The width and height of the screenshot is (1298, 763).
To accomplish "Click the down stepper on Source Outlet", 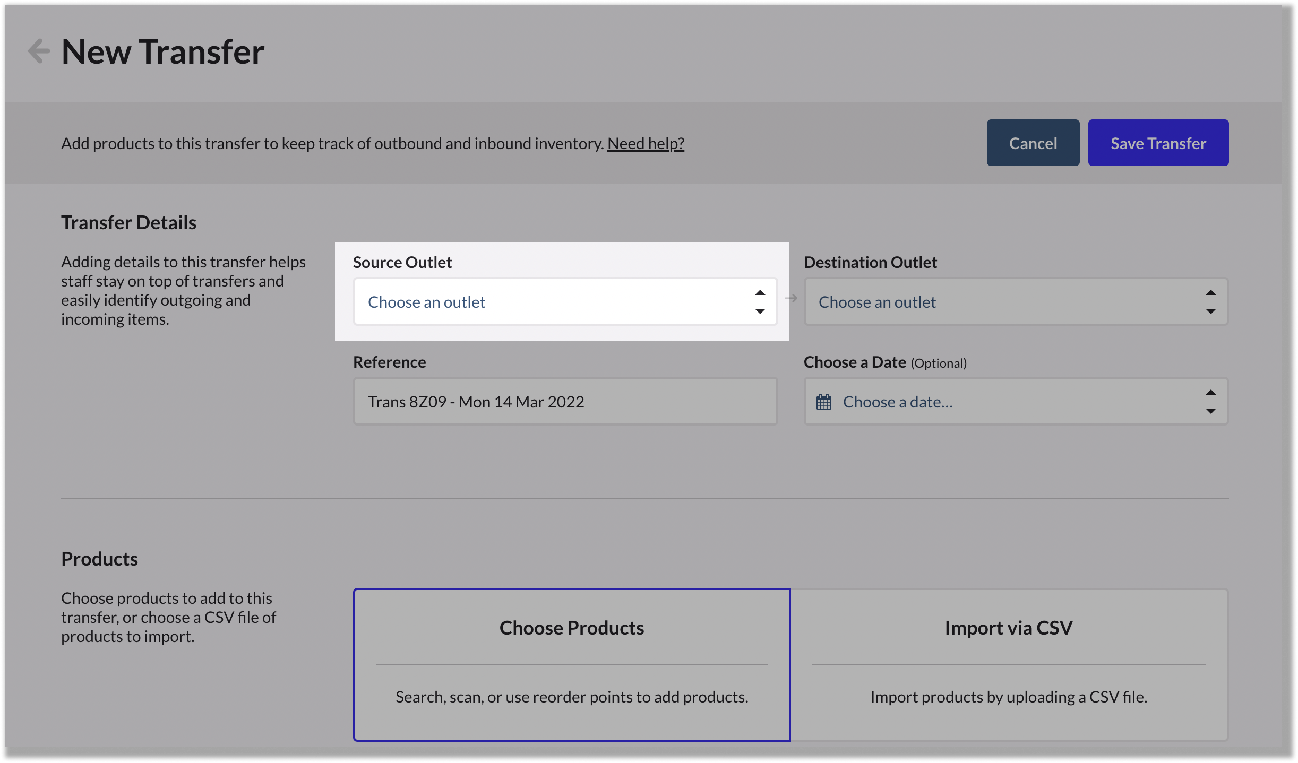I will point(760,311).
